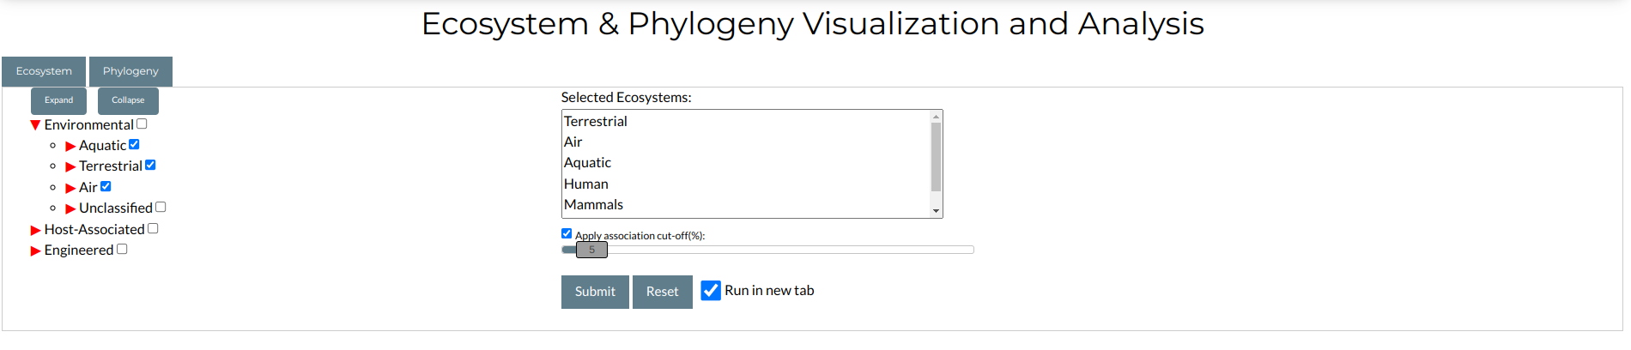Check the Host-Associated checkbox
The height and width of the screenshot is (350, 1631).
tap(153, 228)
